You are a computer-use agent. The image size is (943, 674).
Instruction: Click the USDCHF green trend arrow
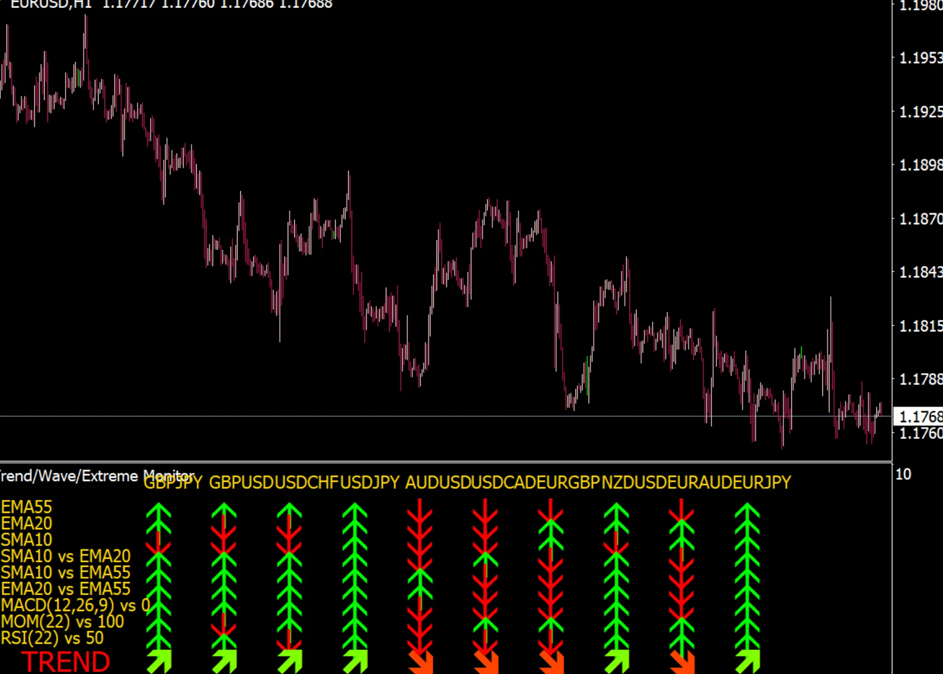tap(290, 662)
